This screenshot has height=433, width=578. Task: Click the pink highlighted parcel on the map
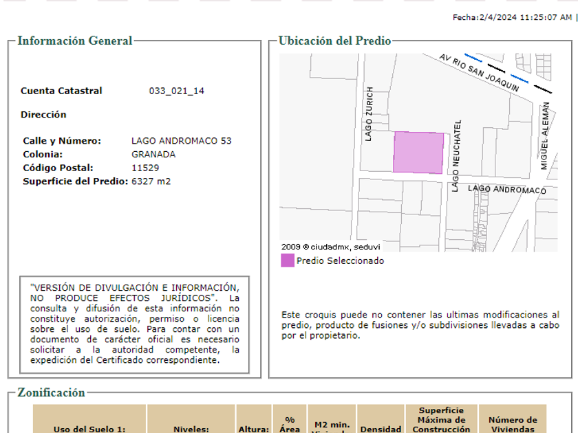[x=418, y=153]
